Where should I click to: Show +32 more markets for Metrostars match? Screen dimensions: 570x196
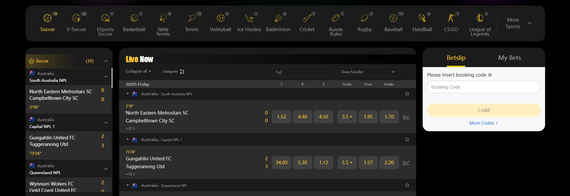pyautogui.click(x=130, y=129)
